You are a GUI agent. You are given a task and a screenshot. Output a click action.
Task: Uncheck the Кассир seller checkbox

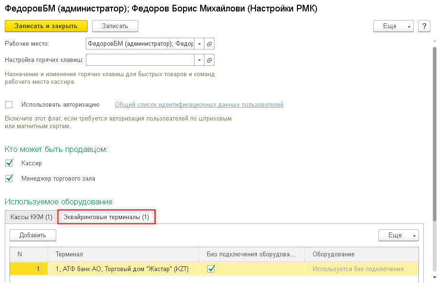[x=9, y=163]
